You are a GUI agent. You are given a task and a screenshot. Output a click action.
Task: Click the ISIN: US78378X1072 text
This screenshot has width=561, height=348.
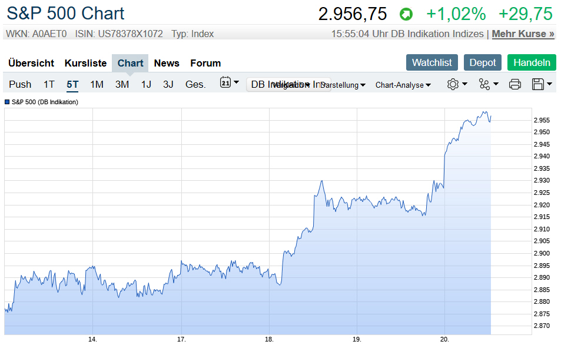click(119, 34)
